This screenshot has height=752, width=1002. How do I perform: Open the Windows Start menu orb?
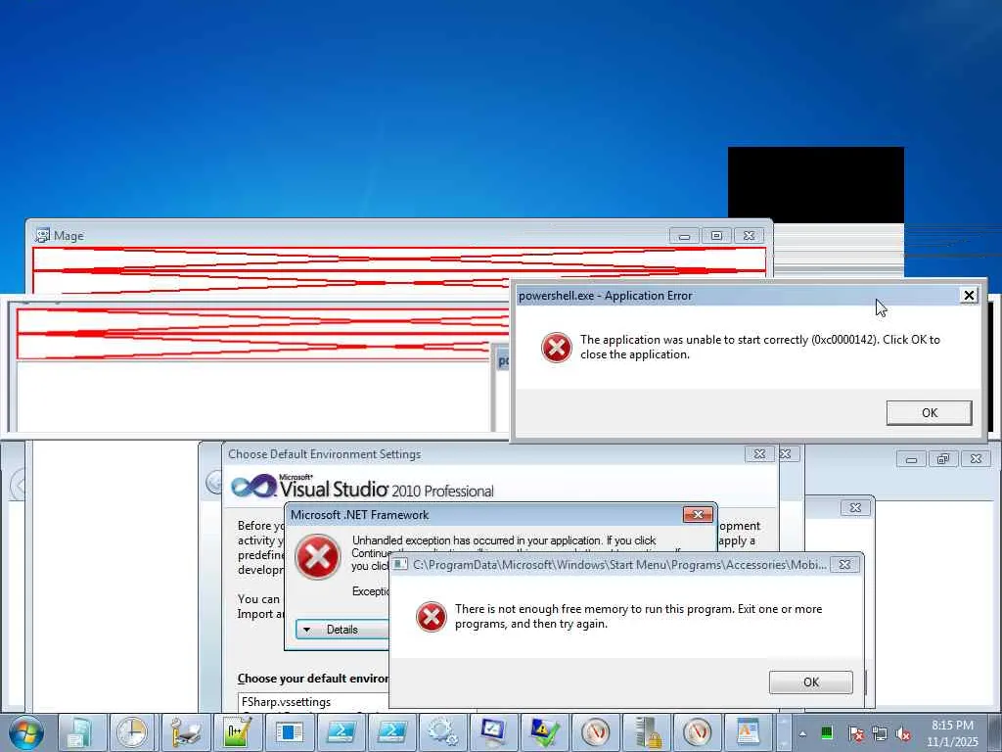[x=25, y=732]
